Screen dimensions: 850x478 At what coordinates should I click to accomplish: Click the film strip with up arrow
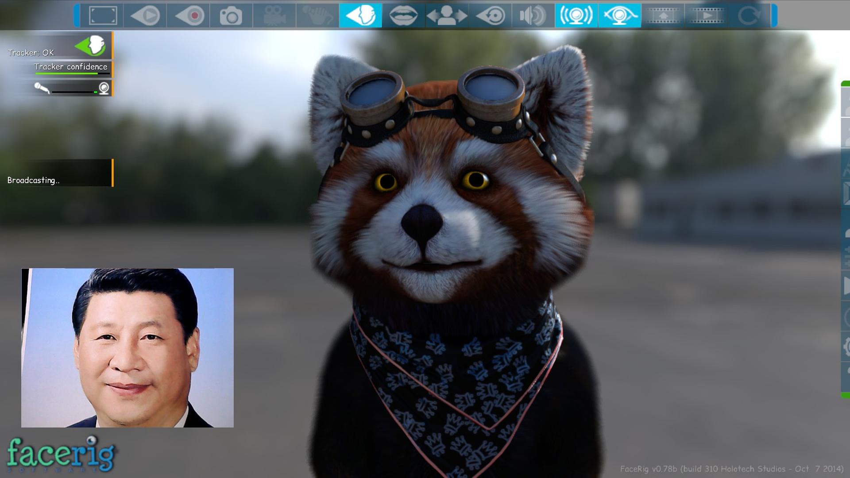pos(663,15)
